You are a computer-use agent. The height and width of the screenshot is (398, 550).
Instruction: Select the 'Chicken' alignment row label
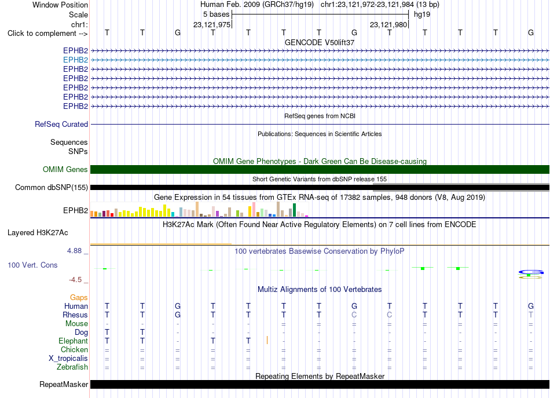click(x=74, y=349)
